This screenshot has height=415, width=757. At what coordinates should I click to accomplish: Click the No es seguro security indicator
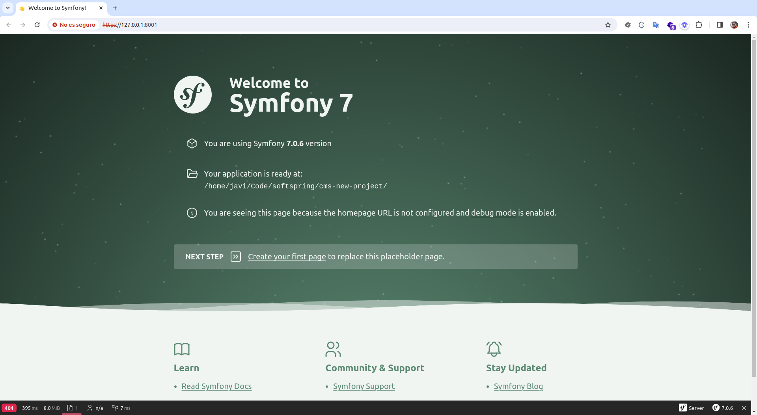(74, 25)
